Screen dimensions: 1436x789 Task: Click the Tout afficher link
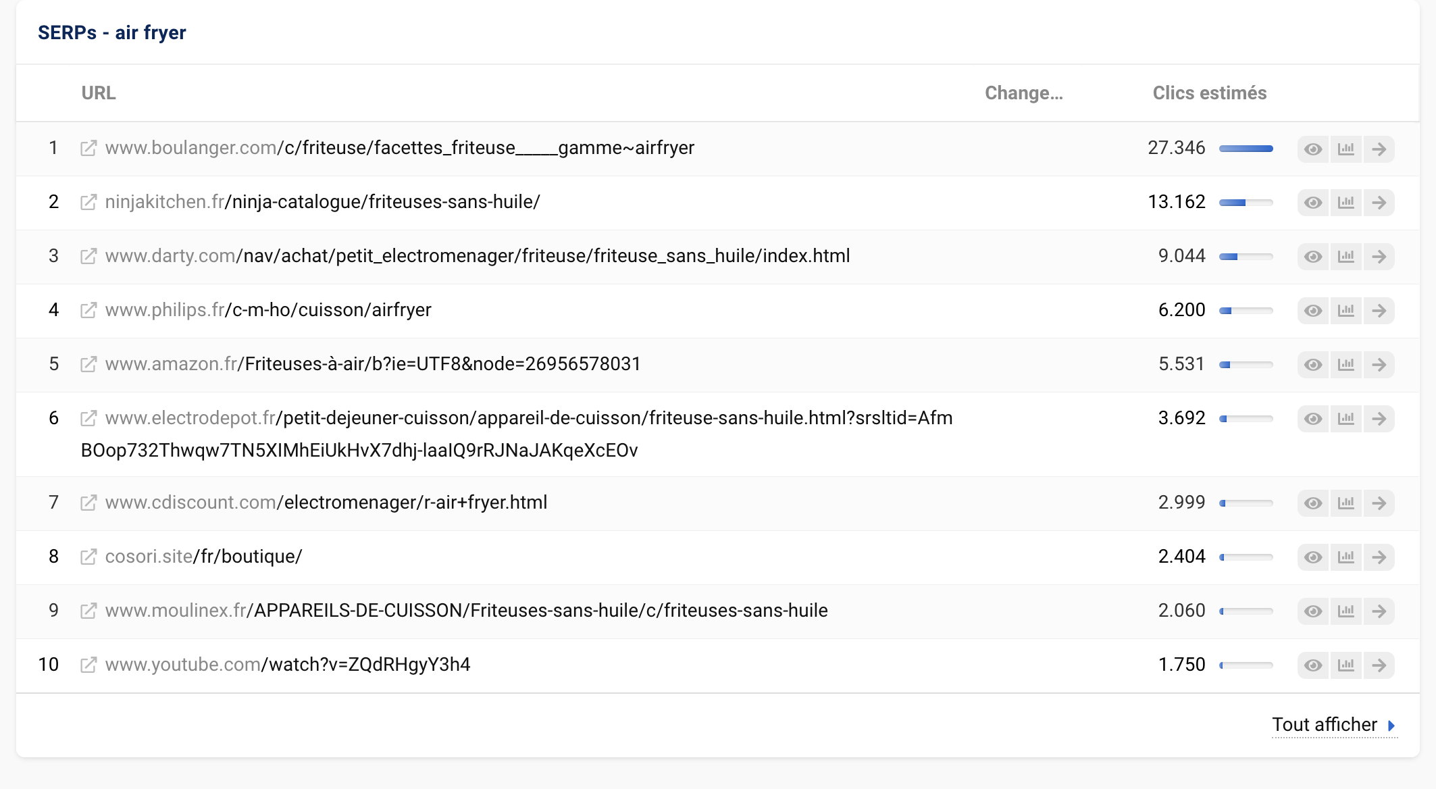(x=1334, y=725)
